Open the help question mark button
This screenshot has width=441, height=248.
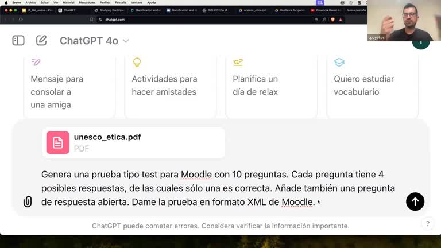pos(427,224)
